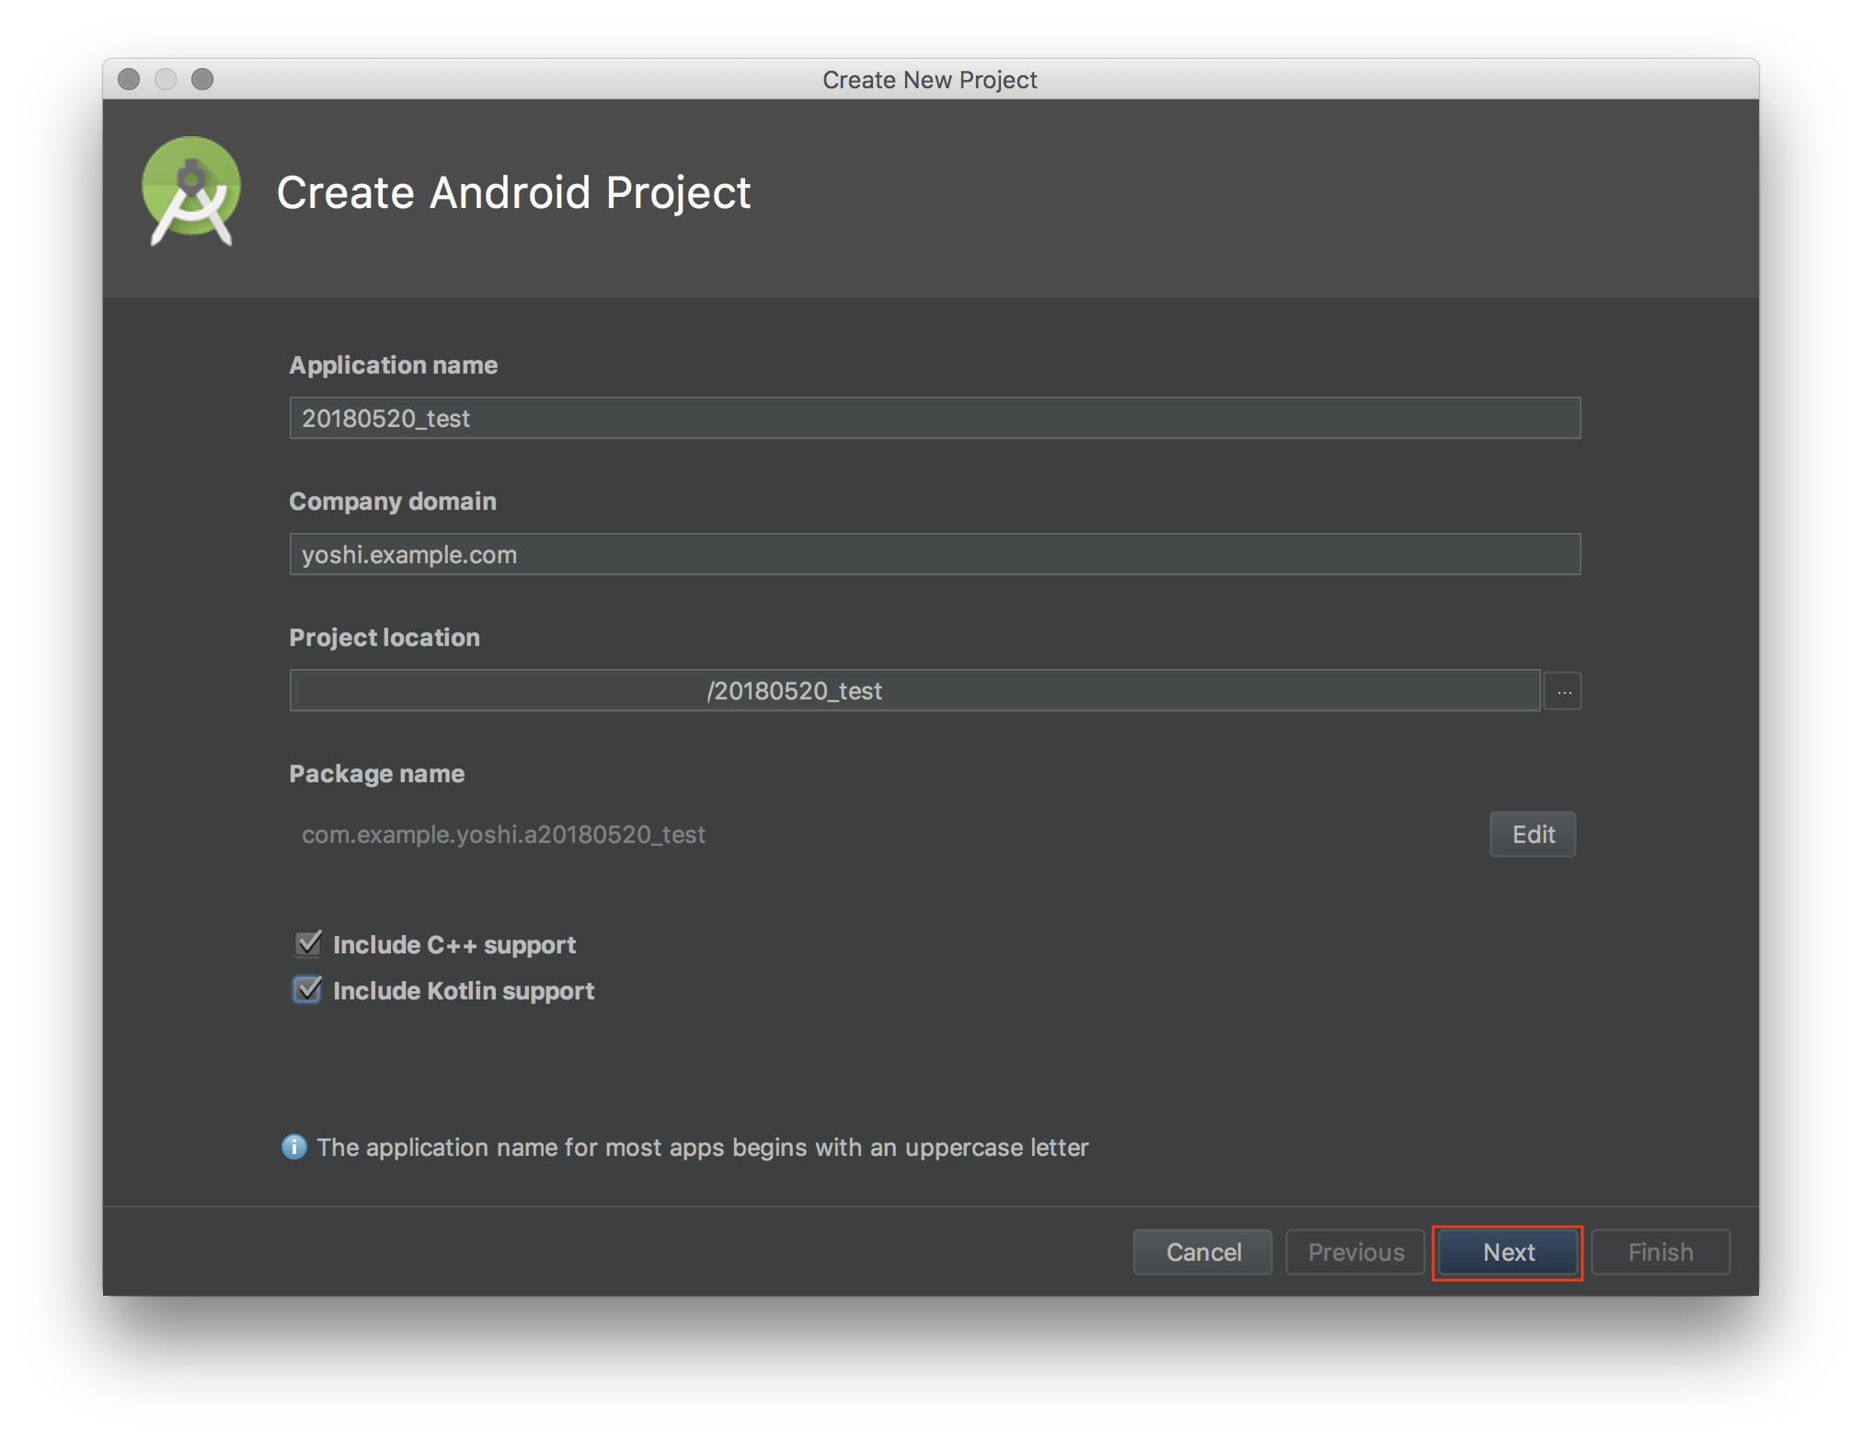
Task: Click the Include C++ support label text
Action: [454, 945]
